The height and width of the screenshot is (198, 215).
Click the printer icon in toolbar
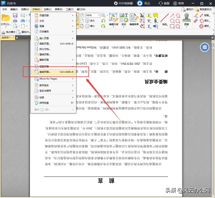(15, 21)
